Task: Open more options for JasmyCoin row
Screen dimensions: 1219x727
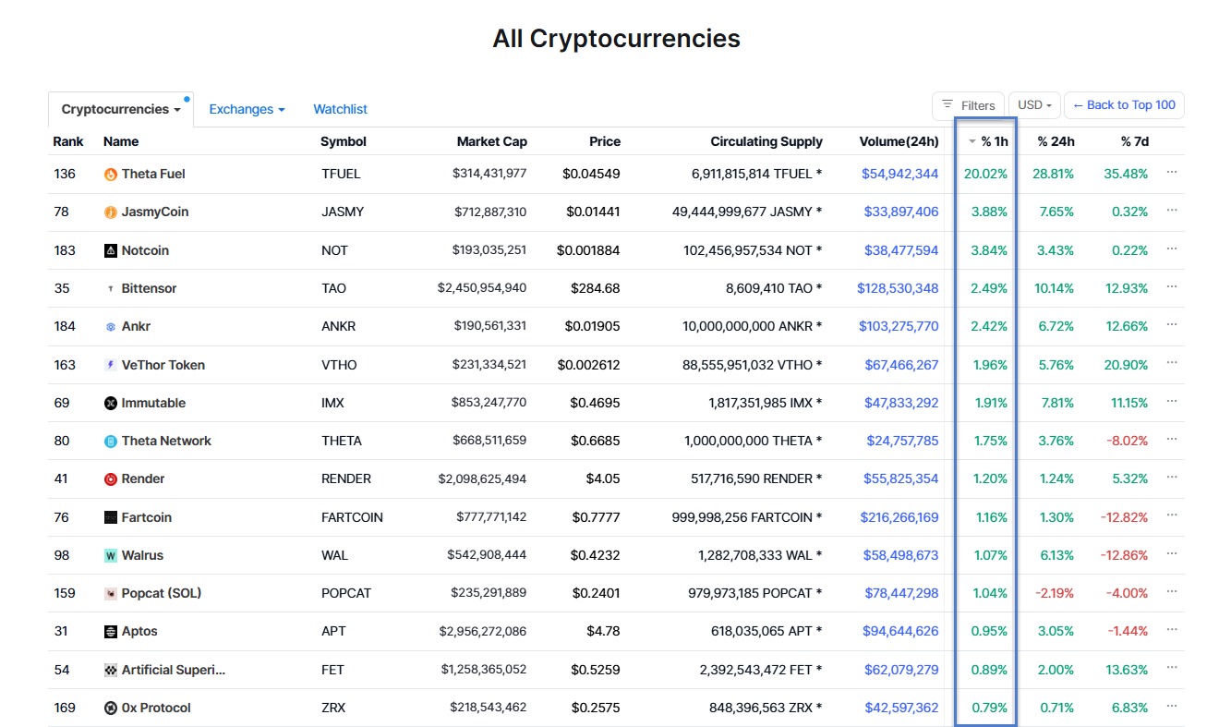Action: tap(1172, 211)
